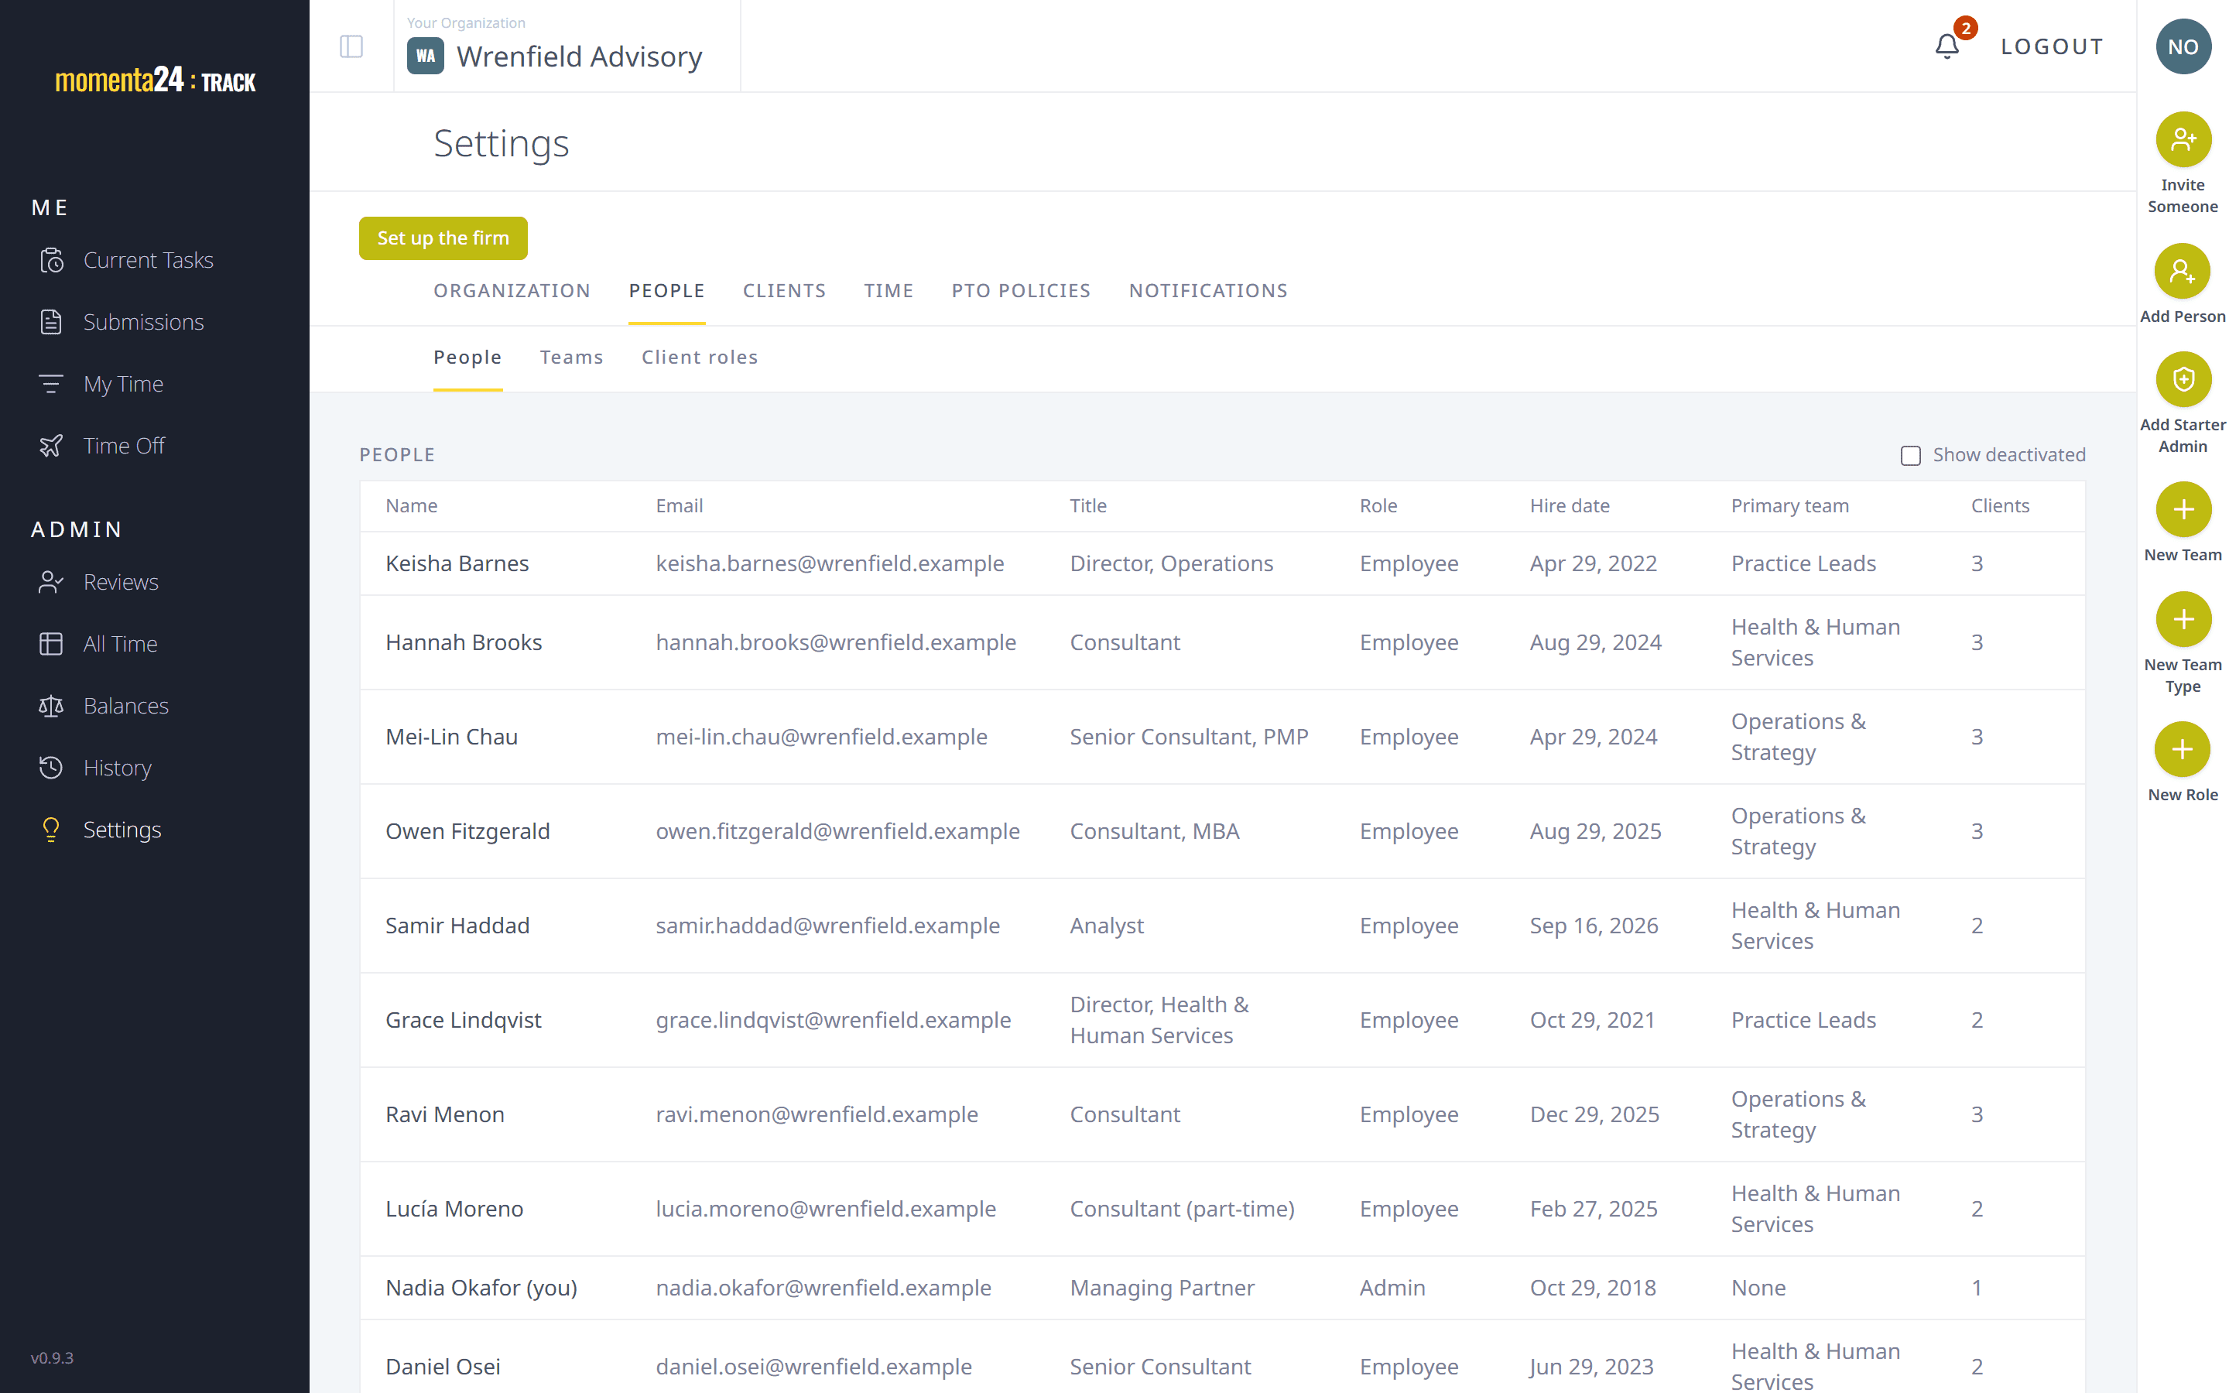The width and height of the screenshot is (2229, 1393).
Task: Select the Keisha Barnes row name
Action: point(457,564)
